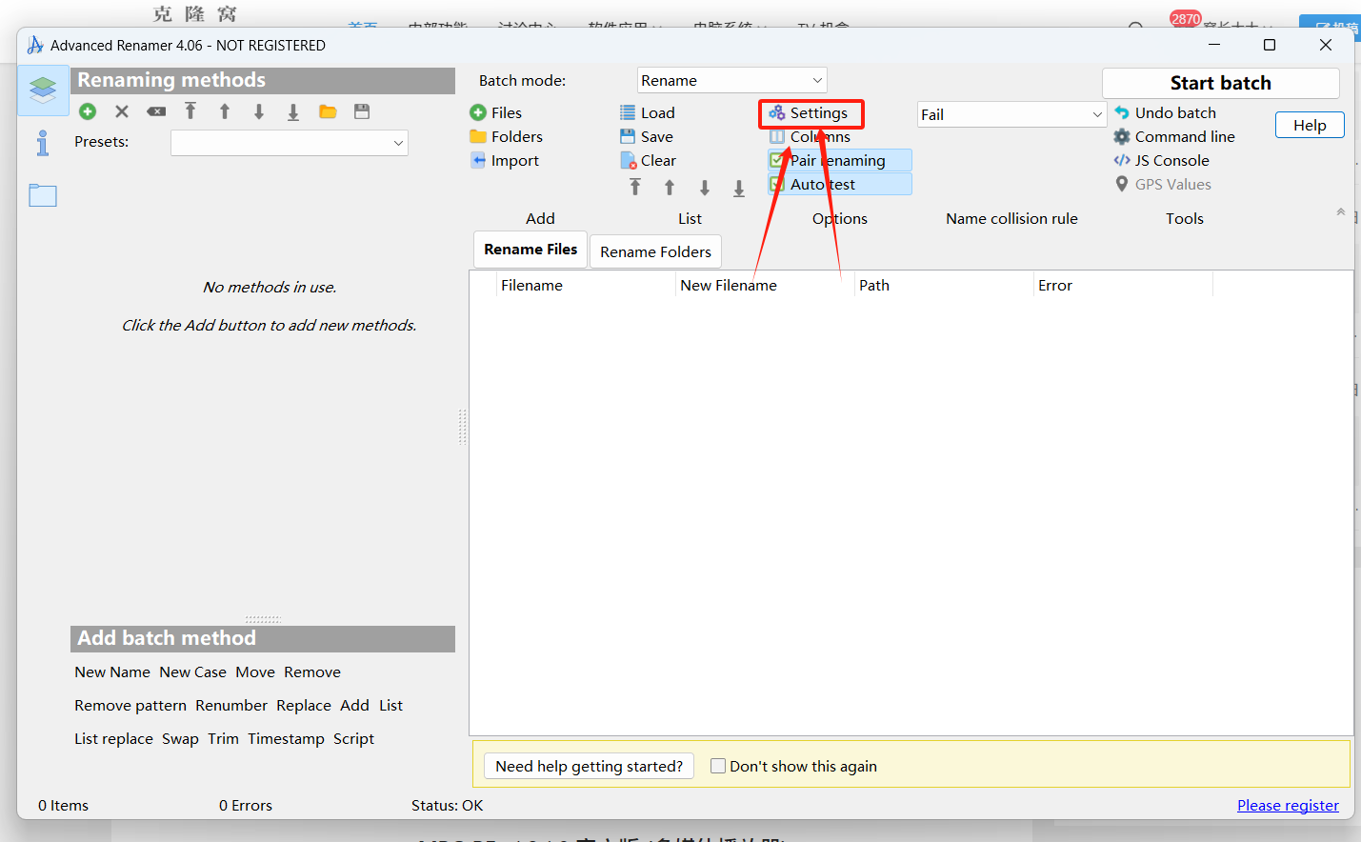Move selected method down one step
The image size is (1361, 842).
(259, 111)
